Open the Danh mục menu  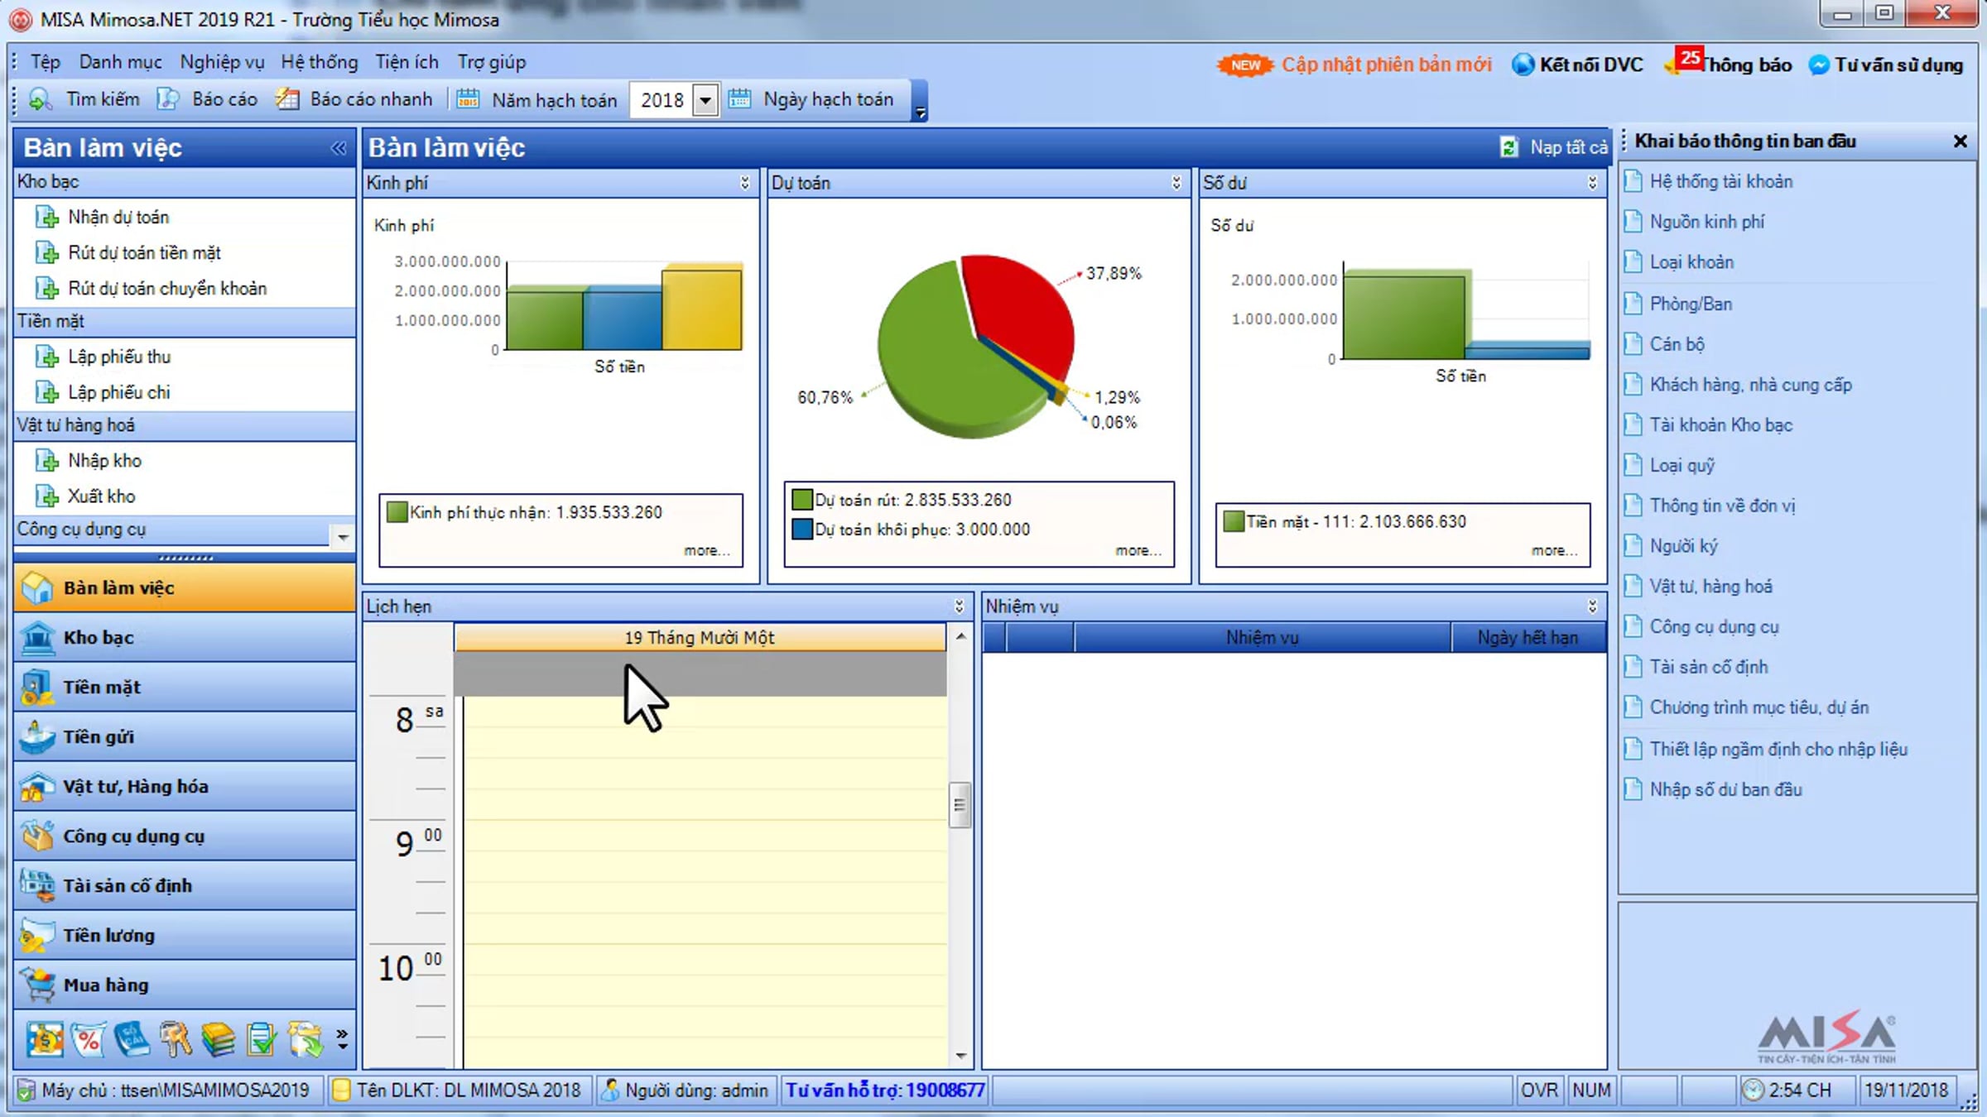[x=121, y=62]
